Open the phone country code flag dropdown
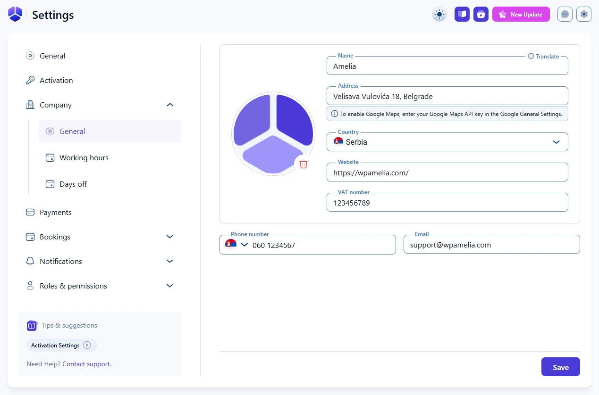This screenshot has width=599, height=395. (236, 245)
